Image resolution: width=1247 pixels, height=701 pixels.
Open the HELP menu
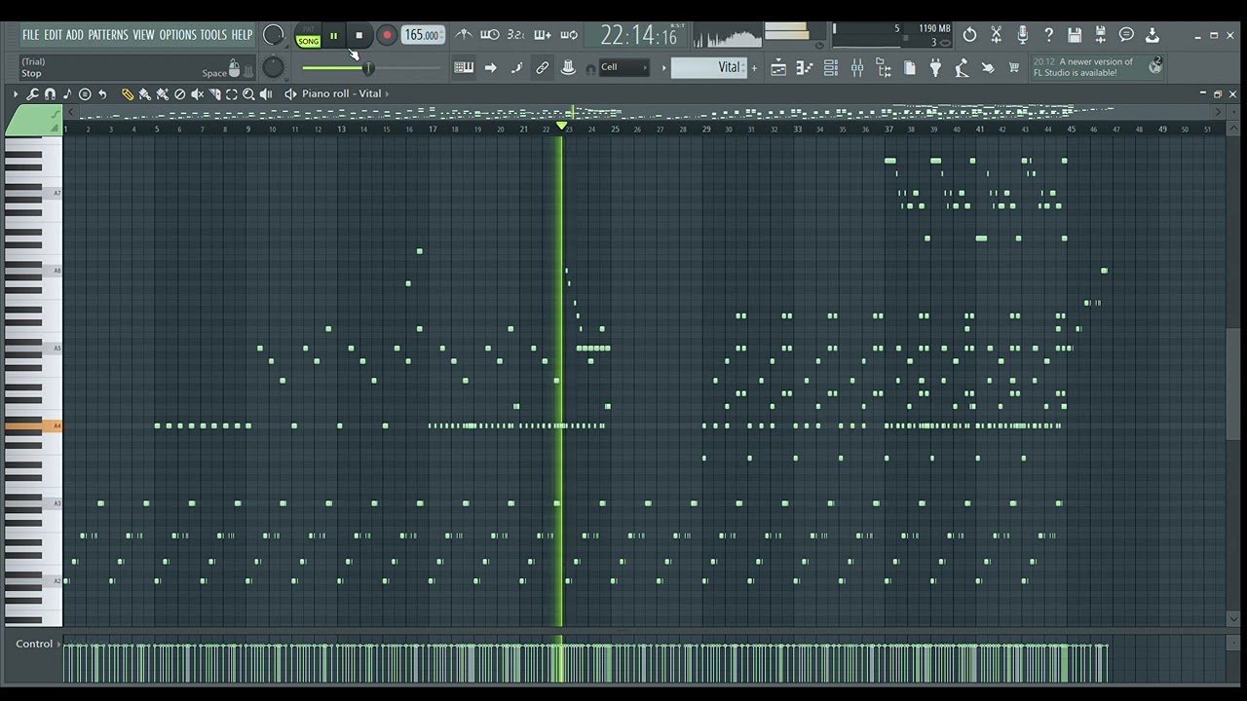(x=242, y=35)
